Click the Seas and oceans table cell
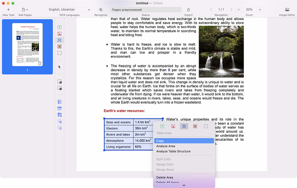Image resolution: width=297 pixels, height=188 pixels. [119, 122]
